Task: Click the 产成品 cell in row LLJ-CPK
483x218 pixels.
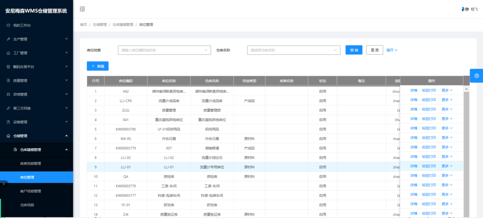Action: pyautogui.click(x=249, y=101)
